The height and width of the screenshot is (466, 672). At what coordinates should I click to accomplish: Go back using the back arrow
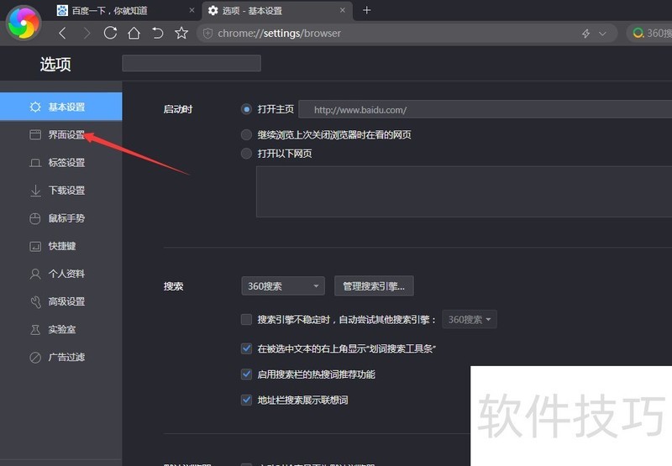[x=62, y=34]
